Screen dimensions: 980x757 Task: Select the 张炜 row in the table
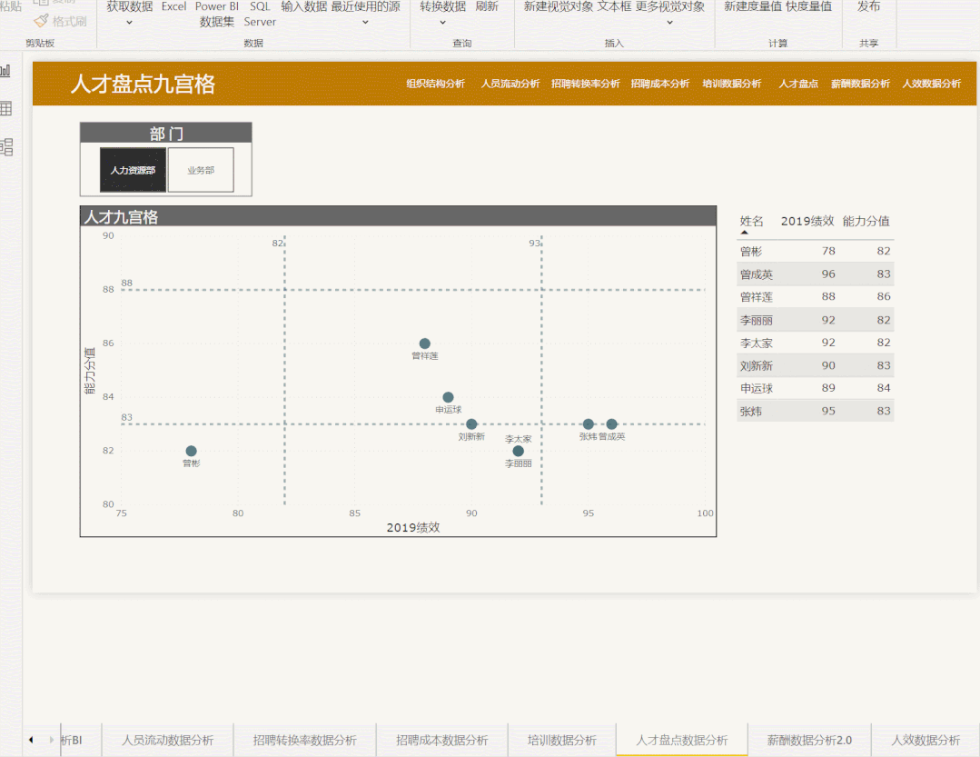pos(815,412)
